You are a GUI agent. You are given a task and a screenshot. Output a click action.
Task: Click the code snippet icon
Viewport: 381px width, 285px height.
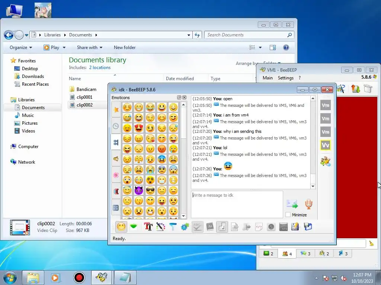(259, 227)
